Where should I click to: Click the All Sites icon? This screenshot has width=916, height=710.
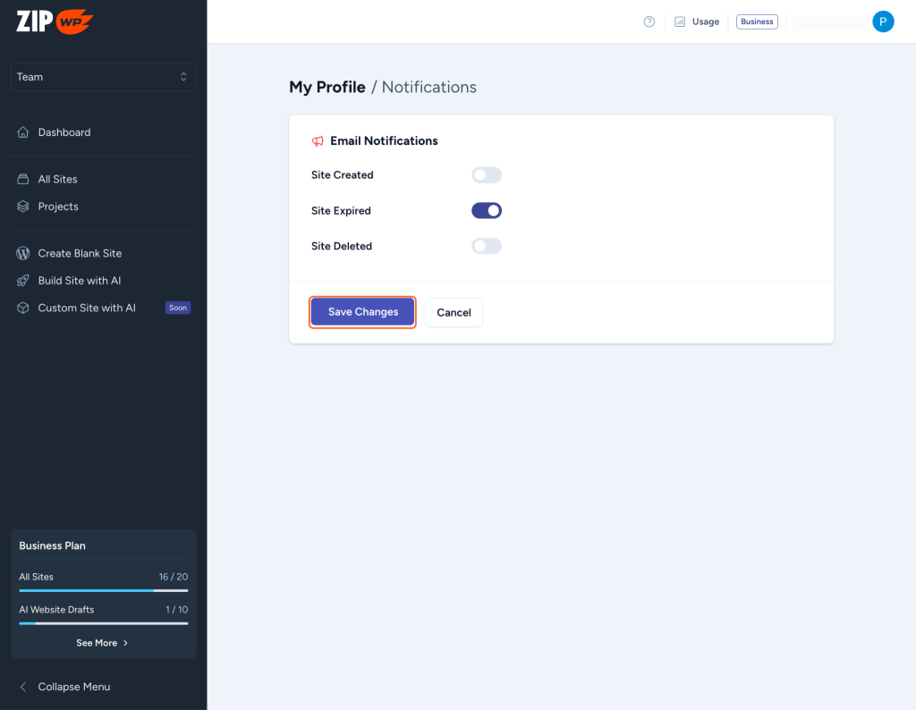23,179
